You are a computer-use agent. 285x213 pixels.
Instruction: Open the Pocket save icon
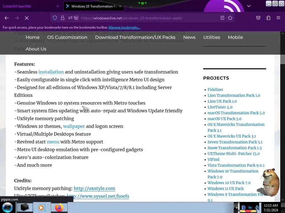click(258, 18)
